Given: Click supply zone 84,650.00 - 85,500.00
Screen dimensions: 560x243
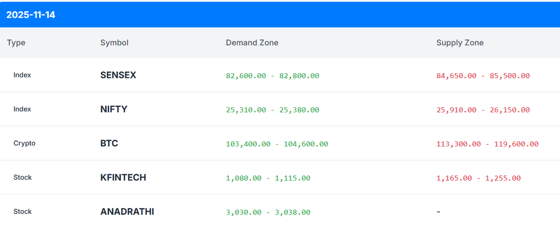Looking at the screenshot, I should click(483, 76).
